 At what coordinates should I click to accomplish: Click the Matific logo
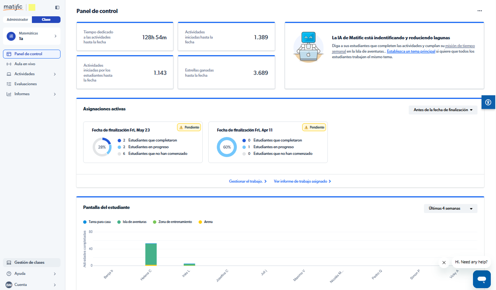(13, 7)
